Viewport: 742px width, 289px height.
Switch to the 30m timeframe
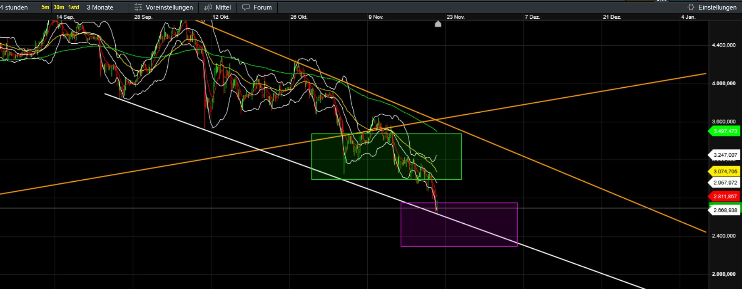[x=59, y=7]
